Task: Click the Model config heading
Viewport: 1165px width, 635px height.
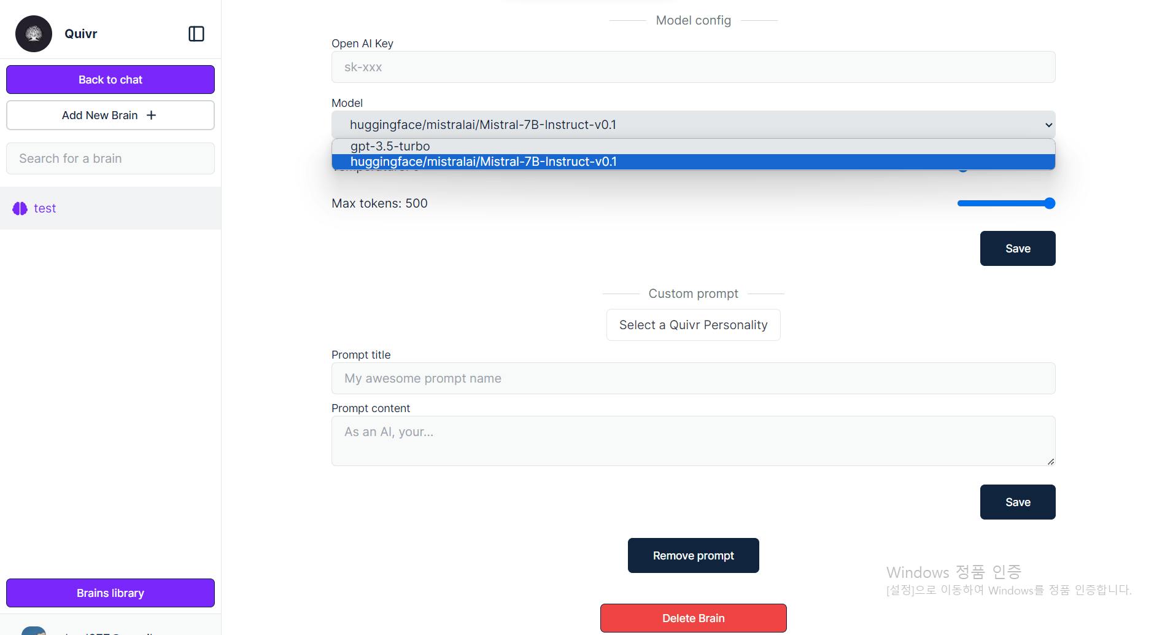Action: pyautogui.click(x=694, y=20)
